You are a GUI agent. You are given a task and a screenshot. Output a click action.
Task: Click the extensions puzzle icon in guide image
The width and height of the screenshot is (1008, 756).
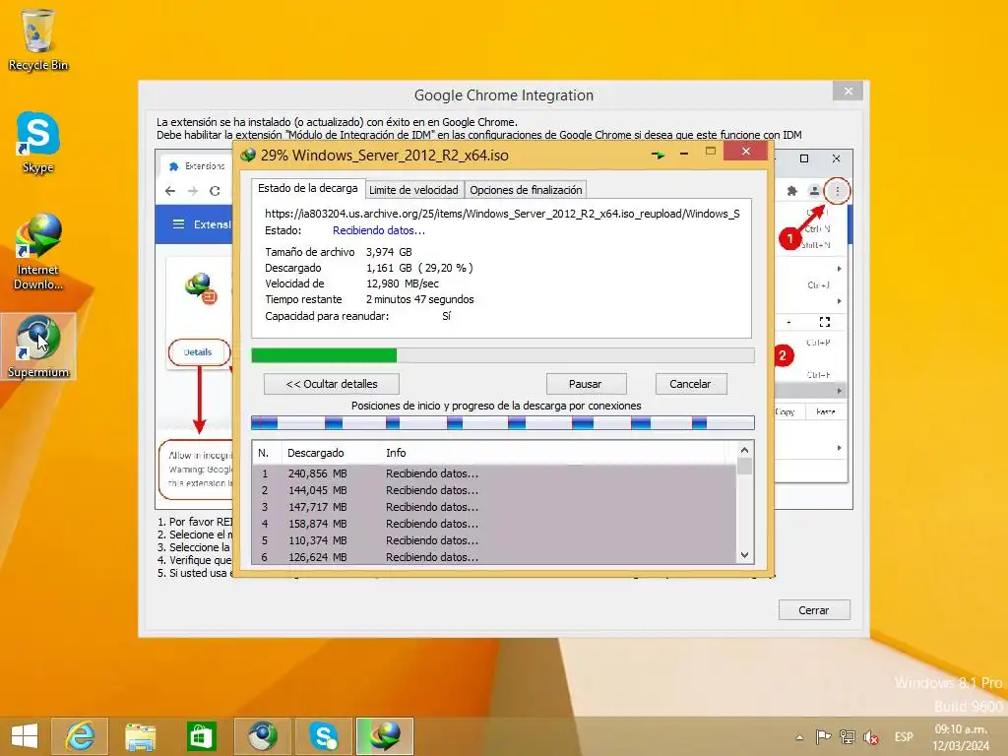pos(792,191)
